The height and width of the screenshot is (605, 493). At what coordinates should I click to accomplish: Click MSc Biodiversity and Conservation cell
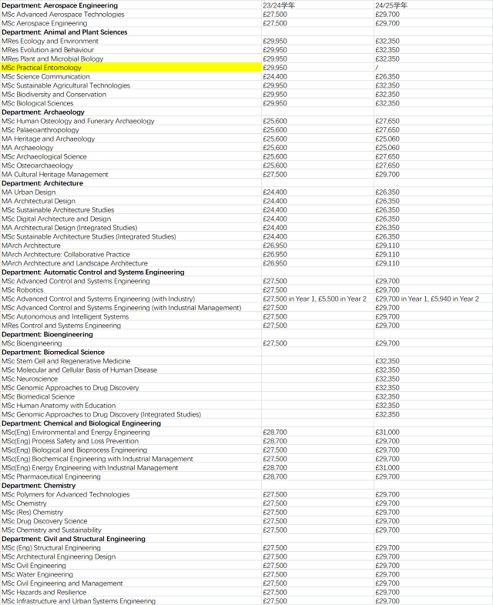coord(131,94)
